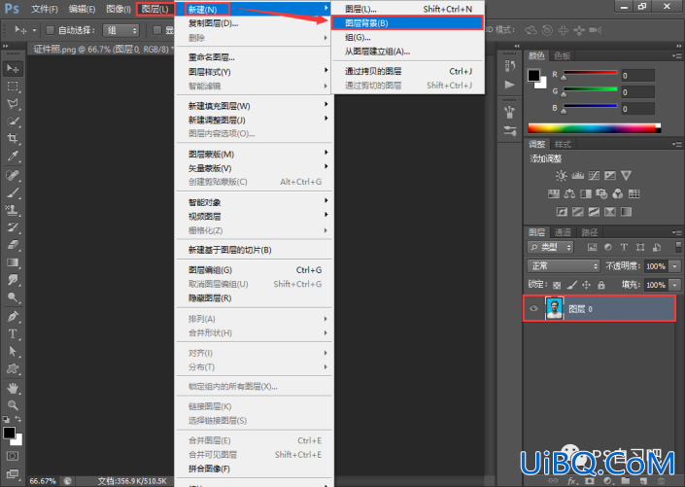Open the 图像(I) menu

point(119,9)
